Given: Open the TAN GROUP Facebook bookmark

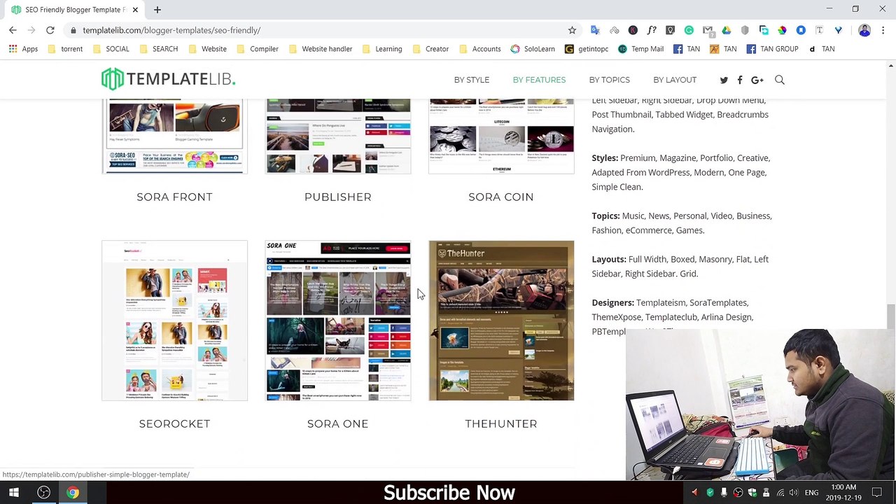Looking at the screenshot, I should [x=772, y=49].
